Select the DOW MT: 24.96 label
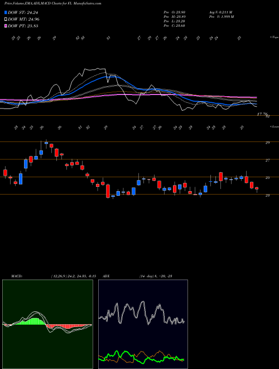The height and width of the screenshot is (369, 279). [23, 20]
